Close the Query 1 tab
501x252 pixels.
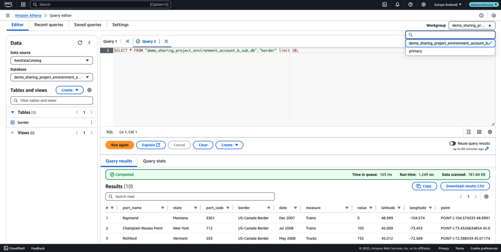(x=128, y=41)
